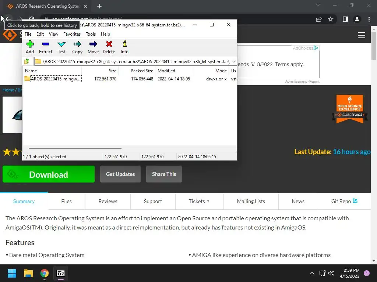This screenshot has width=377, height=282.
Task: Sort file list by Name column
Action: 52,71
